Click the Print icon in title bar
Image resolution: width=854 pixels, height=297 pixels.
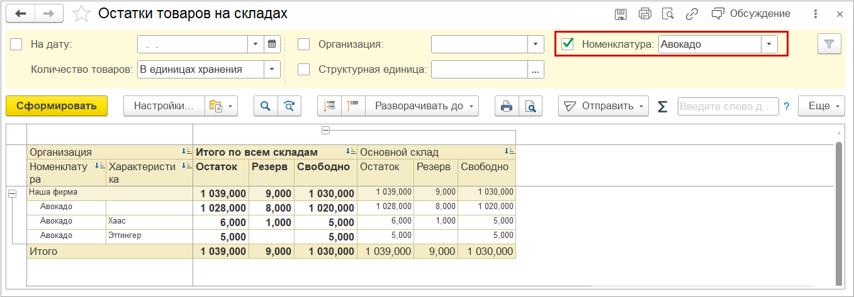[x=644, y=14]
